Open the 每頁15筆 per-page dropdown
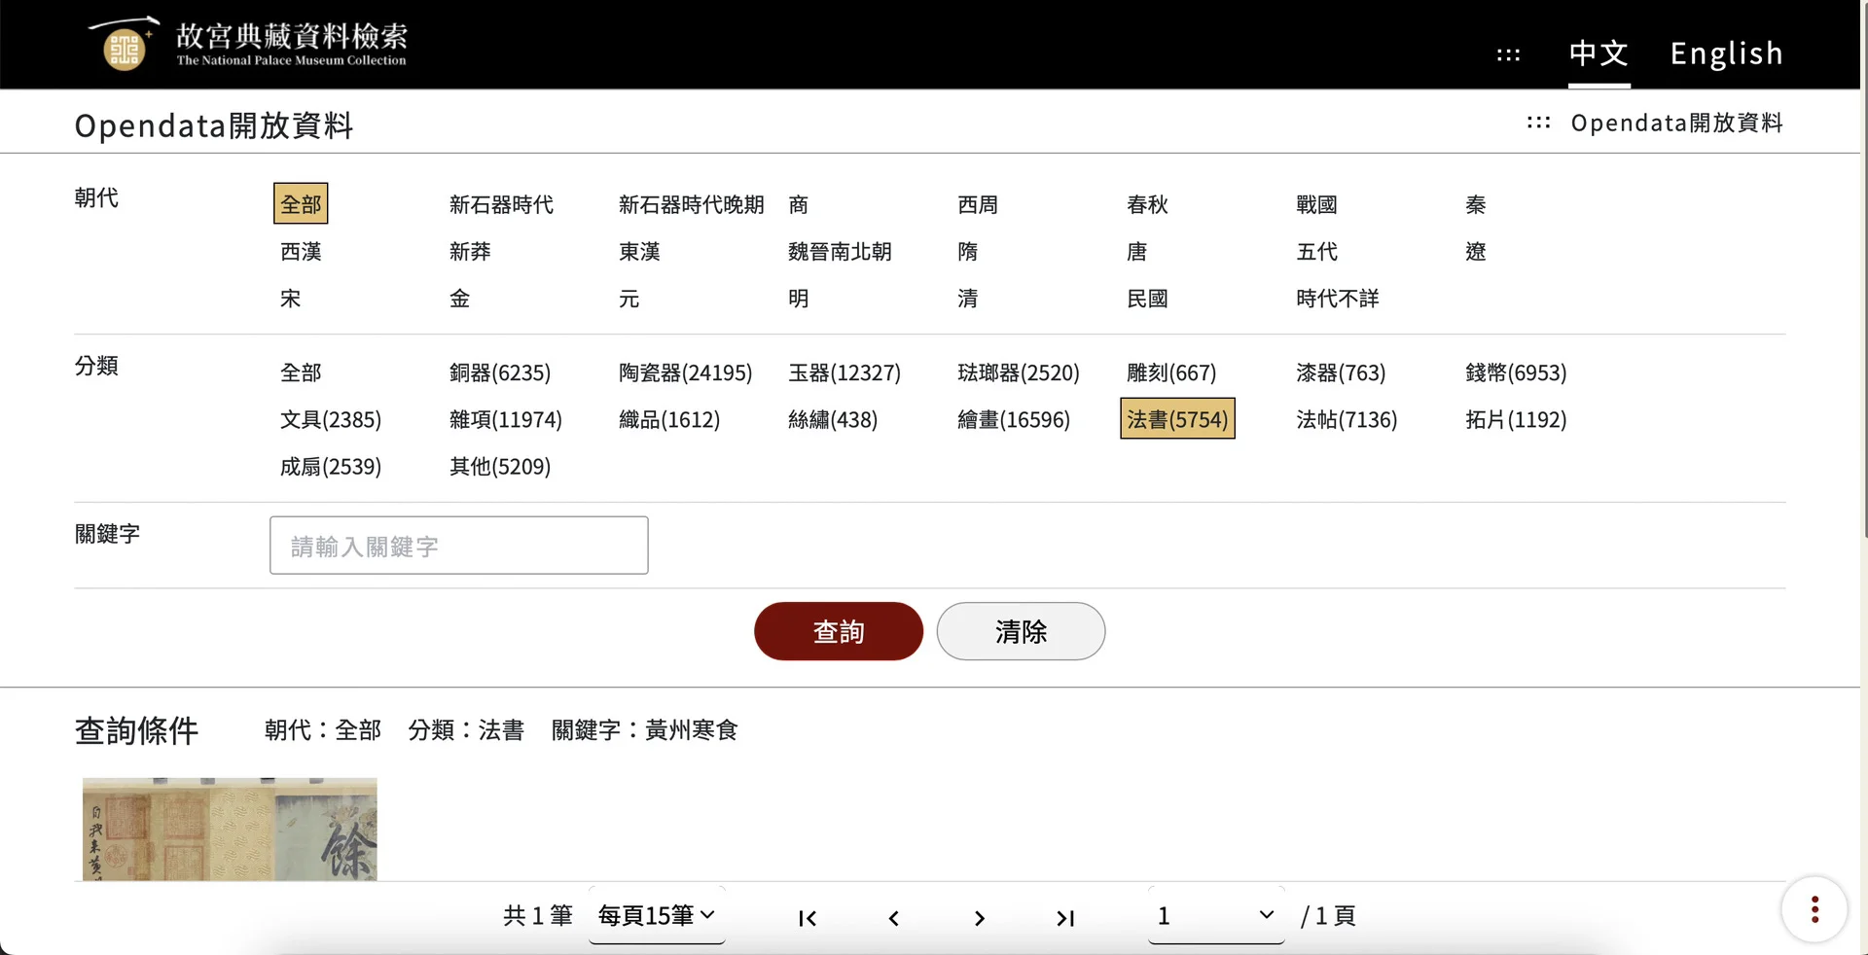Image resolution: width=1868 pixels, height=955 pixels. [x=657, y=915]
